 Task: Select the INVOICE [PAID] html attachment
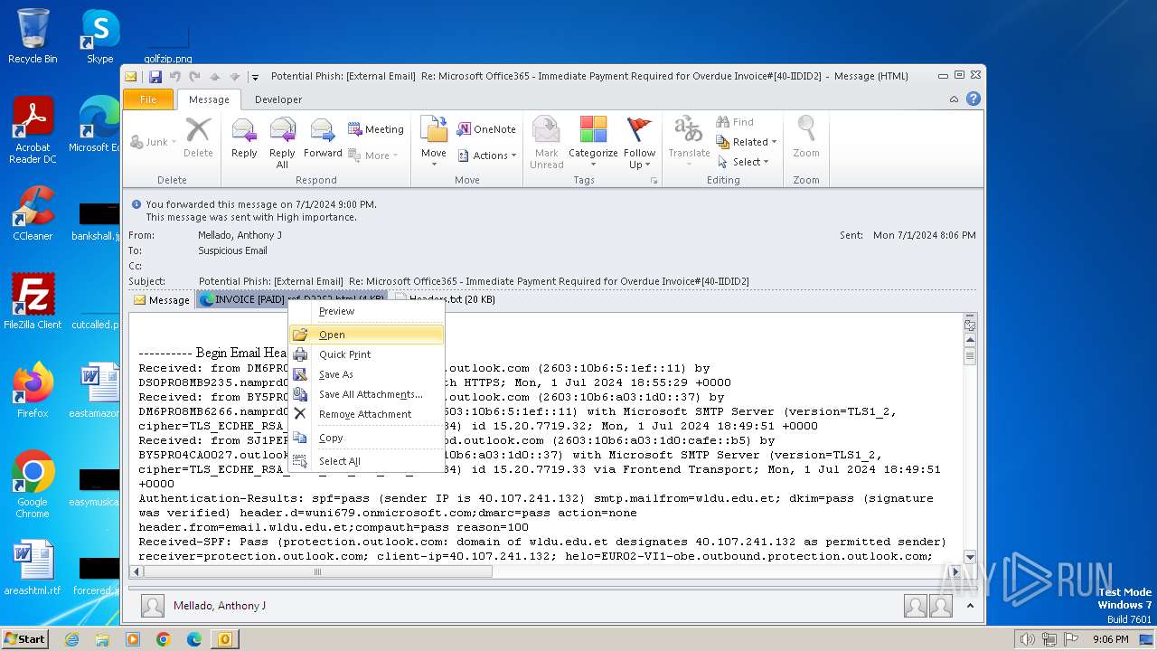(x=292, y=299)
